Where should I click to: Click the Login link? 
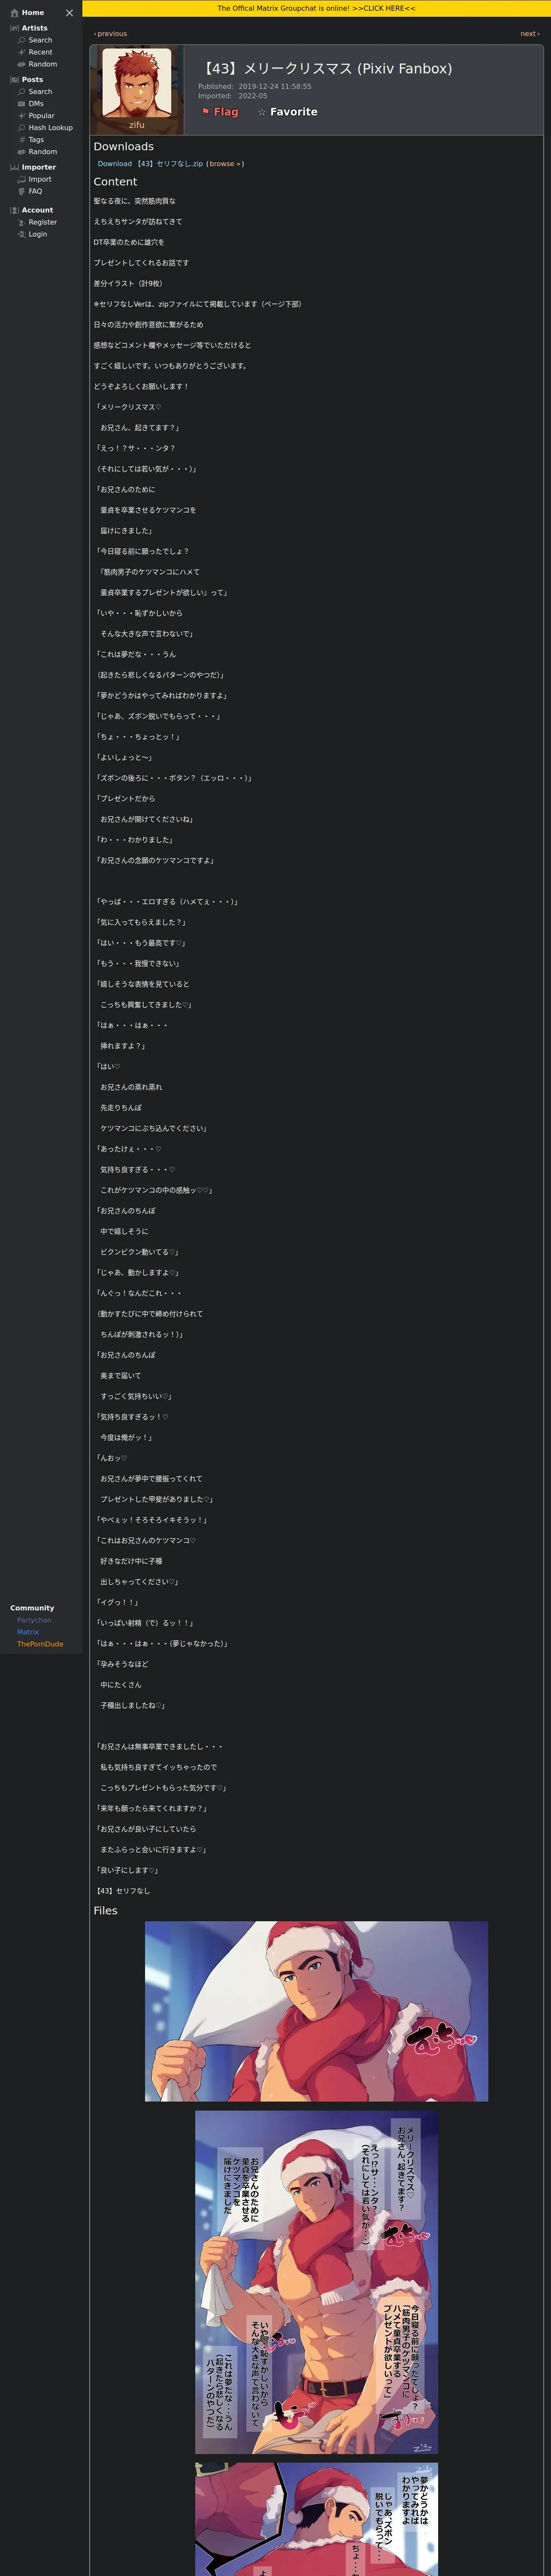(37, 234)
